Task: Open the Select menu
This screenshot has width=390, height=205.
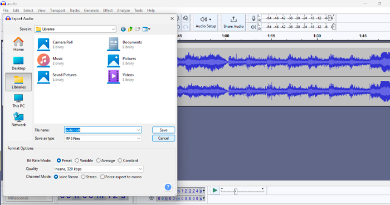Action: click(x=28, y=11)
